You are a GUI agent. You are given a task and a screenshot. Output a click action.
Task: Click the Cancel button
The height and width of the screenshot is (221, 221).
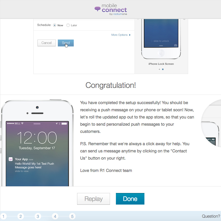tap(47, 43)
